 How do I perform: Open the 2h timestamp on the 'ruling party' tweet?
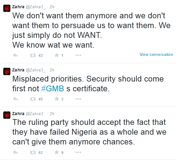[52, 114]
